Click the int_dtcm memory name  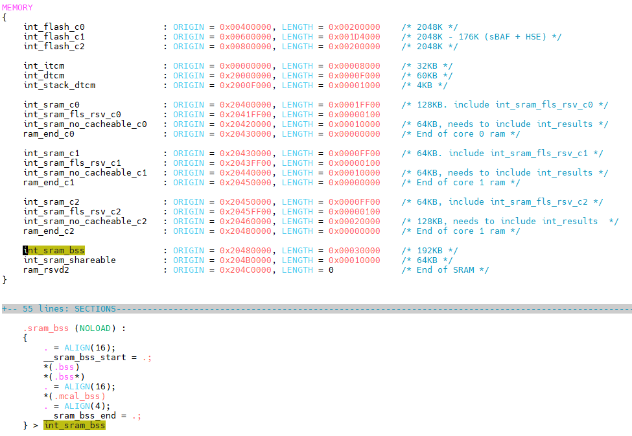point(44,75)
